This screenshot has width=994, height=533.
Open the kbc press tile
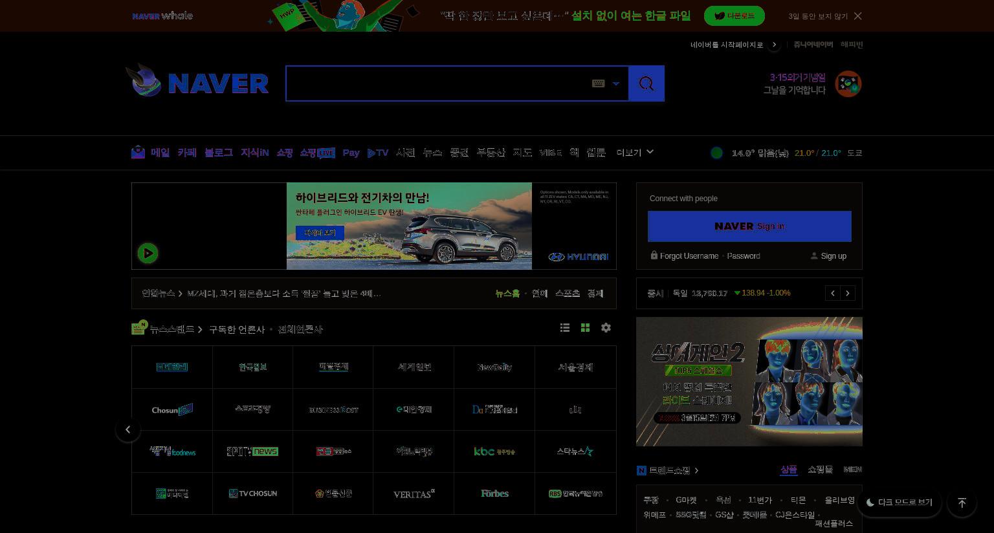coord(494,451)
